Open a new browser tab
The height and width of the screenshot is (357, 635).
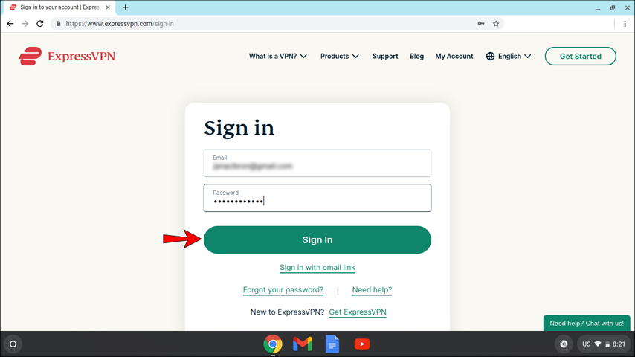coord(126,7)
